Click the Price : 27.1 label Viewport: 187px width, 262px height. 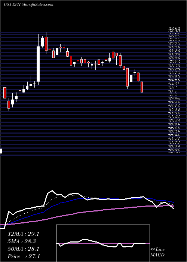(24, 256)
